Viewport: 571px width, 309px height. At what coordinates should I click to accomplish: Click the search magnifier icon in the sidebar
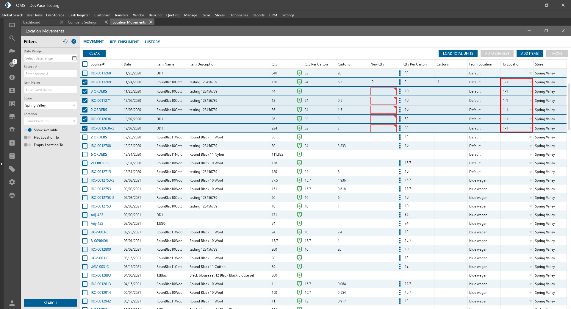click(12, 38)
